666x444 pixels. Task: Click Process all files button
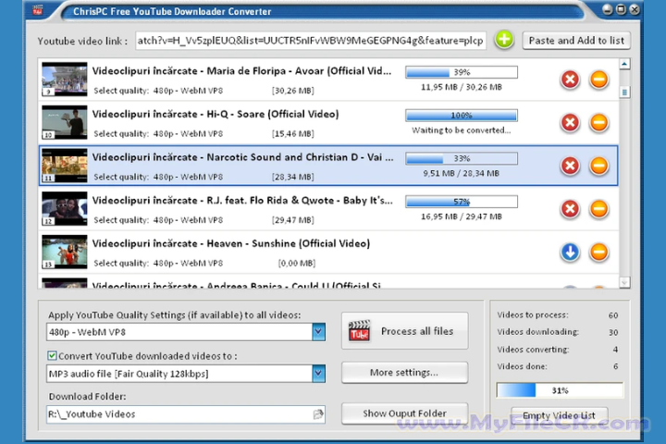[405, 331]
